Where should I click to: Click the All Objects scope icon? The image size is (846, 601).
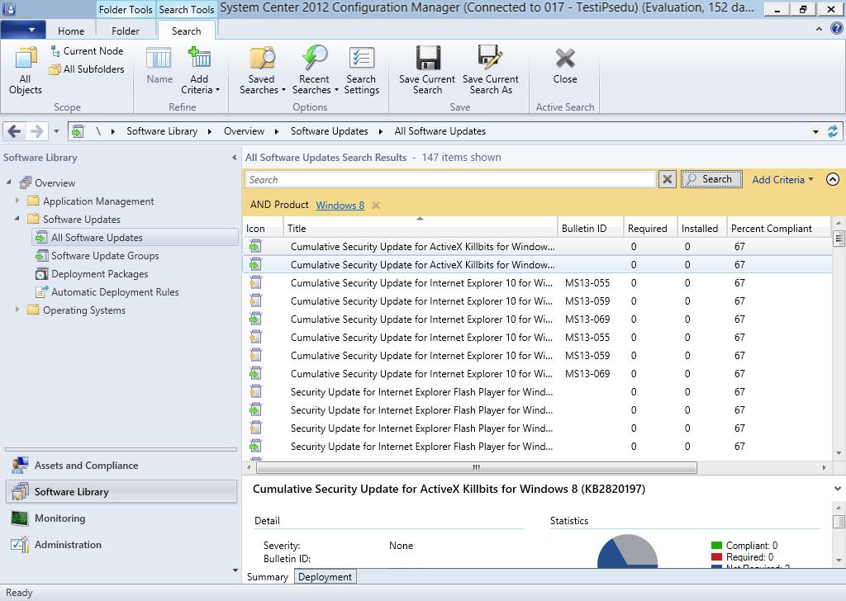click(x=26, y=71)
